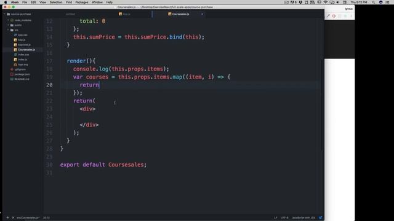The height and width of the screenshot is (221, 394).
Task: Select the src folder icon
Action: tap(12, 30)
